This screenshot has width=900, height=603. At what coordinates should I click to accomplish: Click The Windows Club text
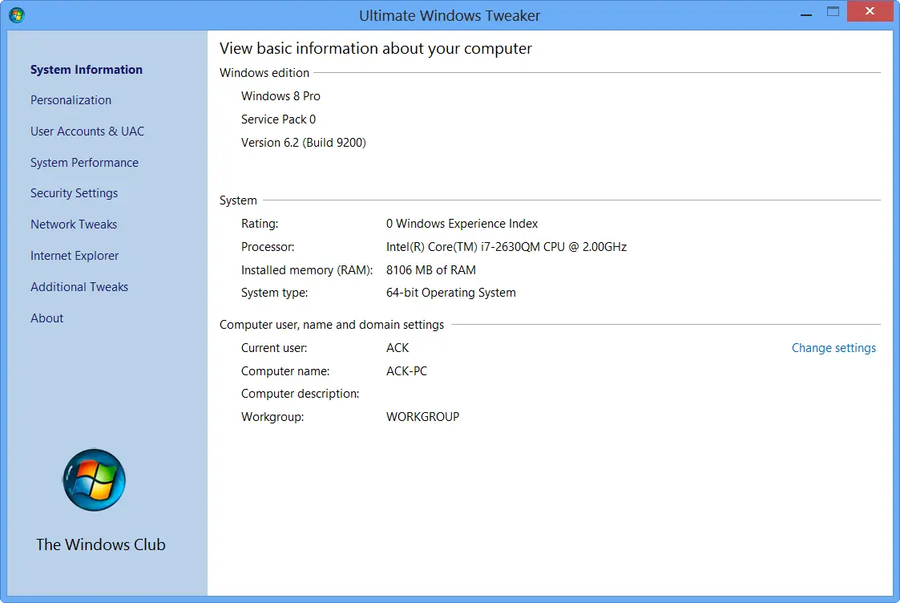(101, 544)
